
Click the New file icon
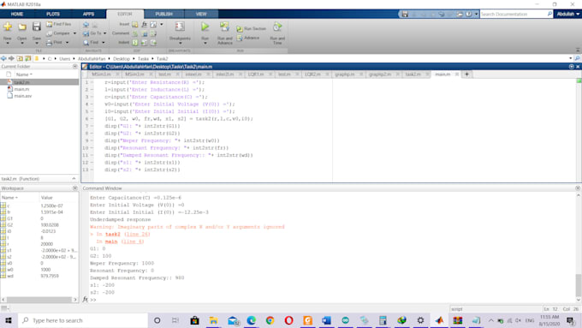coord(8,27)
